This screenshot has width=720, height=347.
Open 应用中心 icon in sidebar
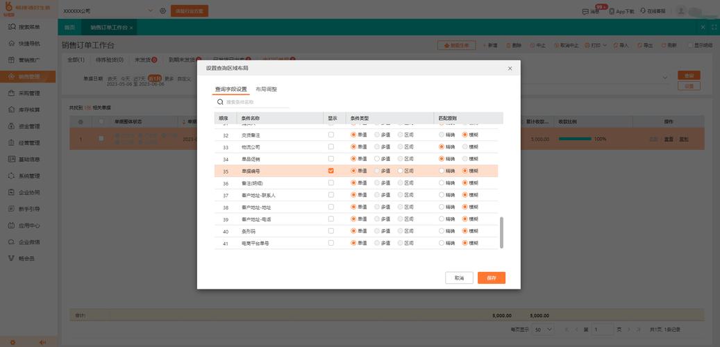tap(12, 226)
